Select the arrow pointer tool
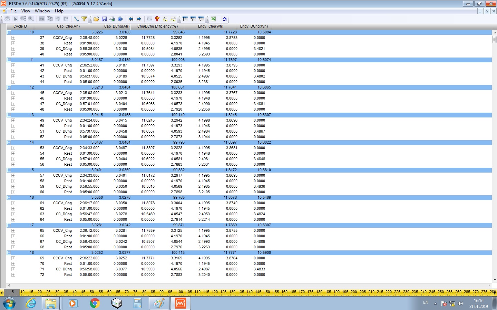 (x=15, y=19)
